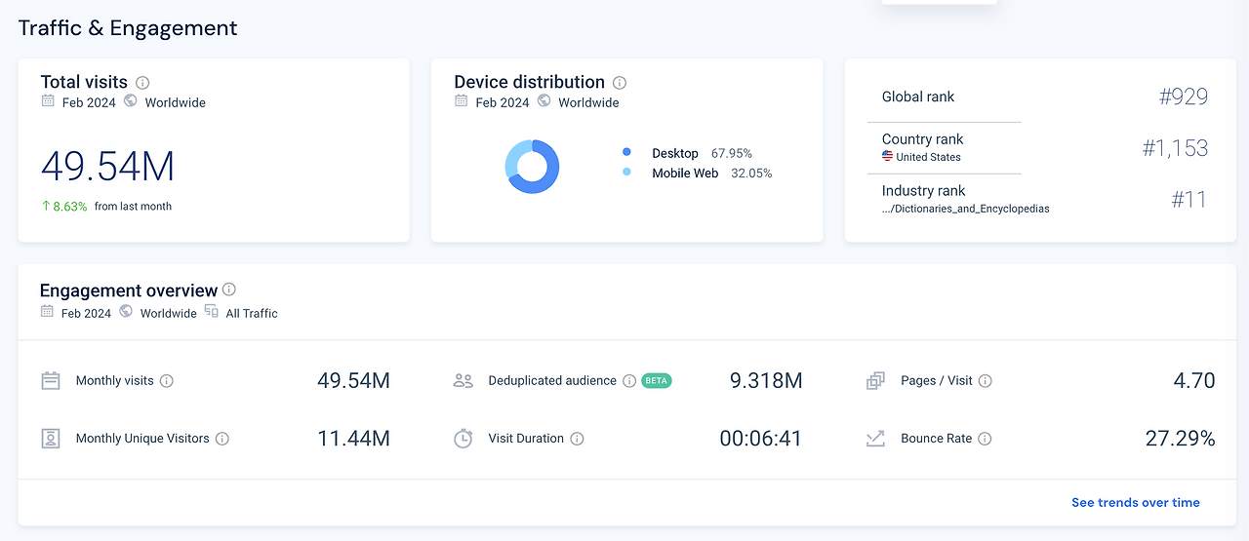Click info icon beside Deduplicated audience
This screenshot has height=541, width=1249.
629,381
